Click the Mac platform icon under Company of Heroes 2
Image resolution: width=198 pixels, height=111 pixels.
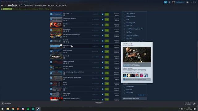tap(66, 21)
